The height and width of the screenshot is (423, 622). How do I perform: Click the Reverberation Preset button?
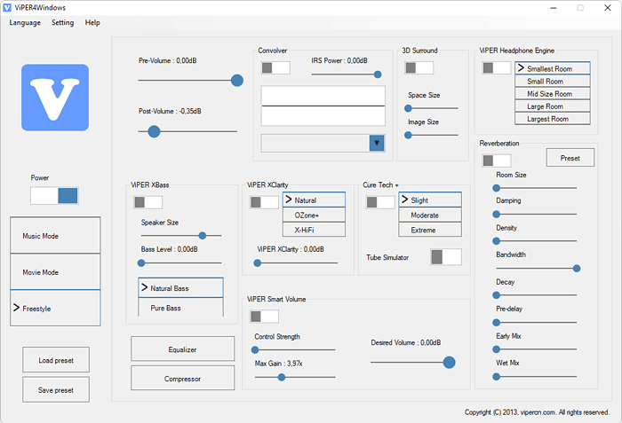point(570,158)
